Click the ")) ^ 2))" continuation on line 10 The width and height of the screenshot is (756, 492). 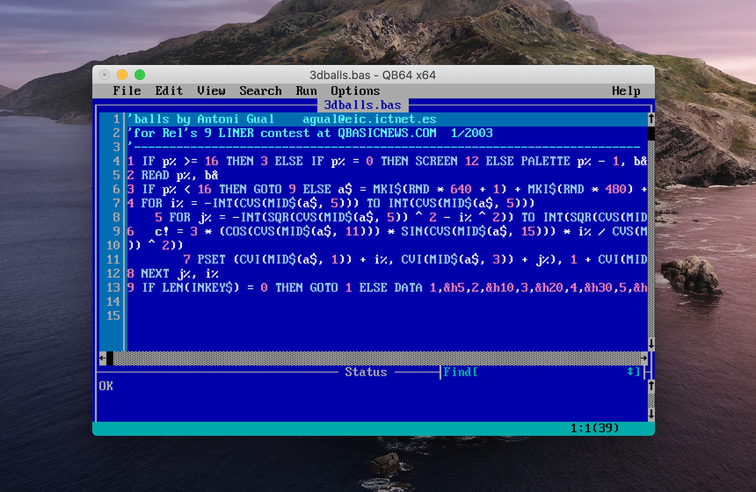pos(155,245)
